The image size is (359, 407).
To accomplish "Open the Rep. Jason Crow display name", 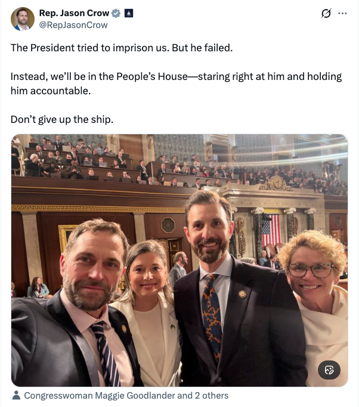I will click(75, 13).
